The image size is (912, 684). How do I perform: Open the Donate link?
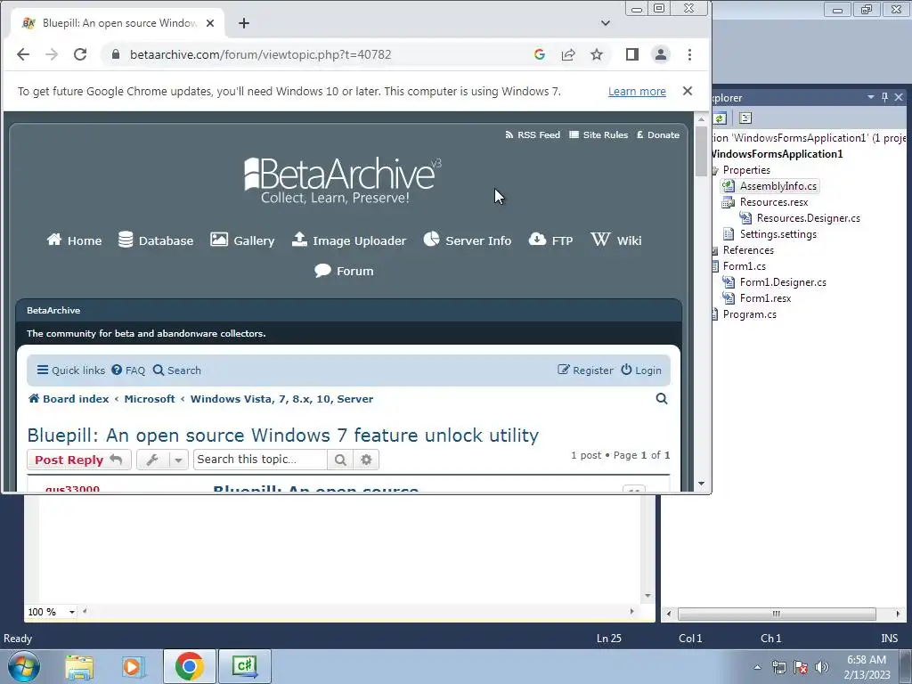coord(658,135)
